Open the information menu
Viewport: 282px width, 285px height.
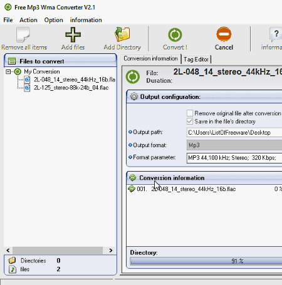tap(86, 20)
